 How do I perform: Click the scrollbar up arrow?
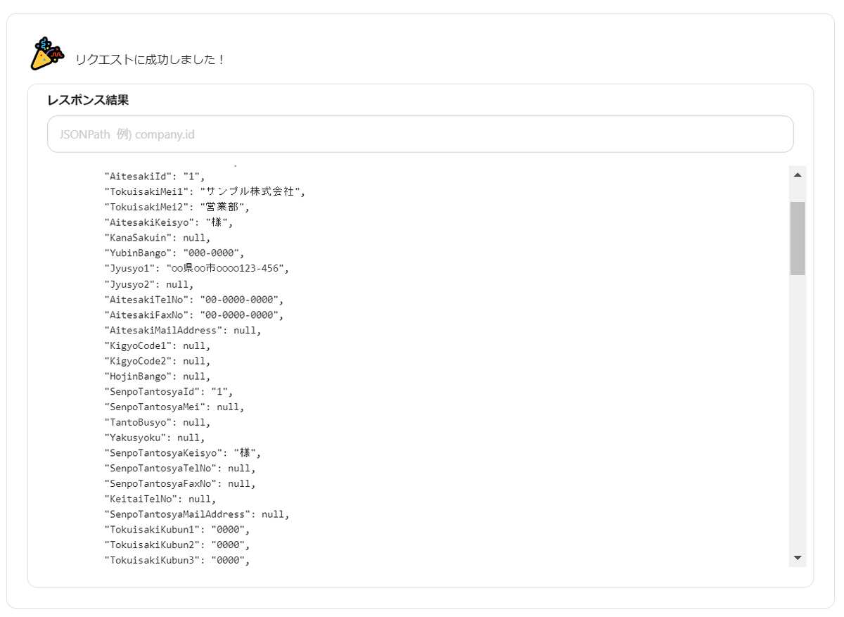797,174
